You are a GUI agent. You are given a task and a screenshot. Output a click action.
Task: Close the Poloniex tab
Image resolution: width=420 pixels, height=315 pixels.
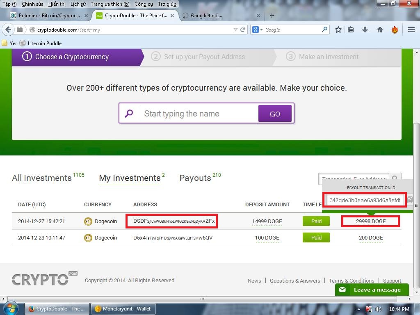[86, 16]
